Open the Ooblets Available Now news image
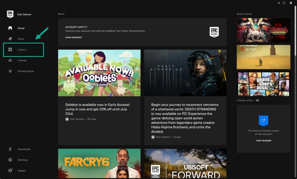The width and height of the screenshot is (297, 179). coord(99,73)
